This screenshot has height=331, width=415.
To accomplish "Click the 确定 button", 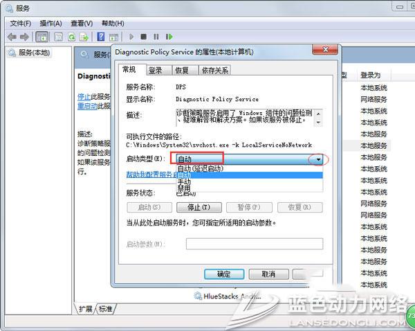I will [x=224, y=274].
